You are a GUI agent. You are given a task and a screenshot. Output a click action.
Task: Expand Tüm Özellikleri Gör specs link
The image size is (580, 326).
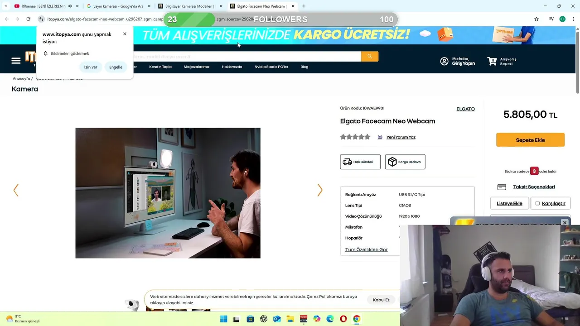[x=367, y=249]
